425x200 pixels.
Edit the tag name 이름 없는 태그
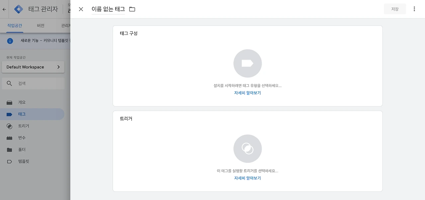(108, 9)
